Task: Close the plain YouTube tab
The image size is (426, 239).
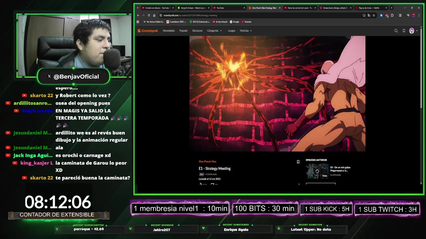Action: point(244,8)
